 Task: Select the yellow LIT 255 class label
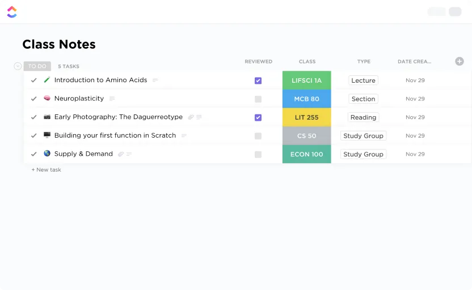click(x=307, y=117)
